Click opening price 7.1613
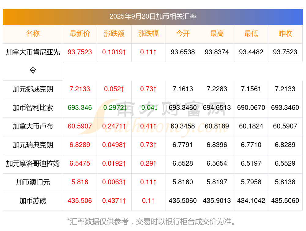 [183, 89]
